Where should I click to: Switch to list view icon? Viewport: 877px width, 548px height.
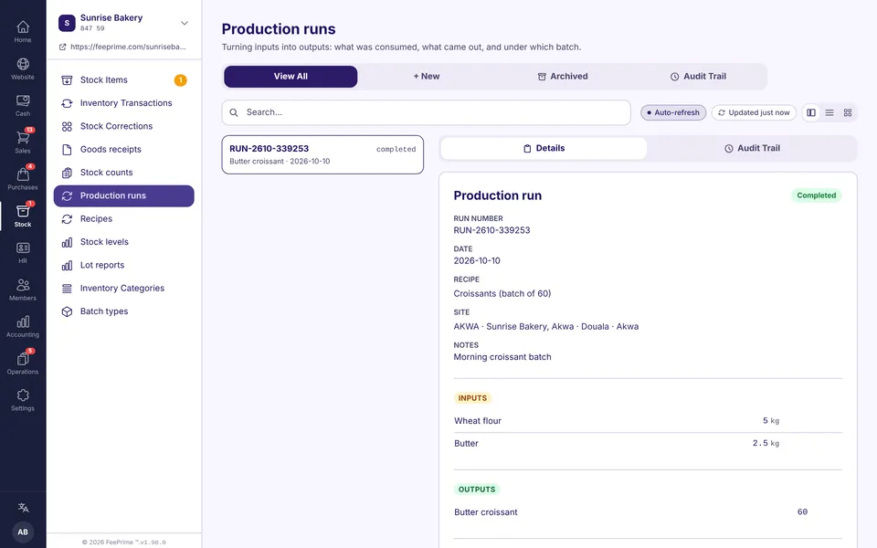pos(829,112)
